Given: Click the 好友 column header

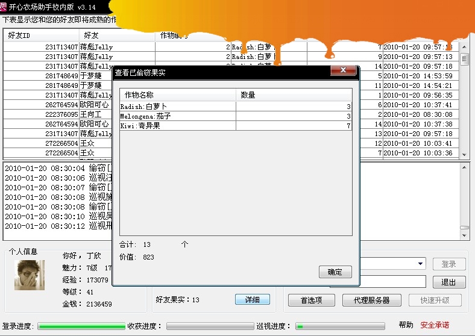Looking at the screenshot, I should (x=116, y=36).
